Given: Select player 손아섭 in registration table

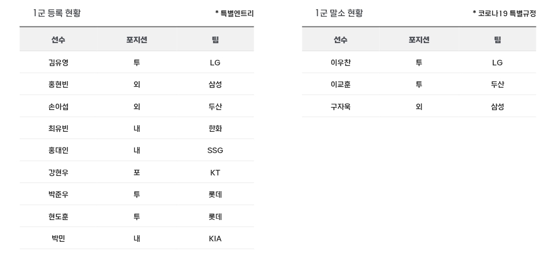Looking at the screenshot, I should [58, 107].
